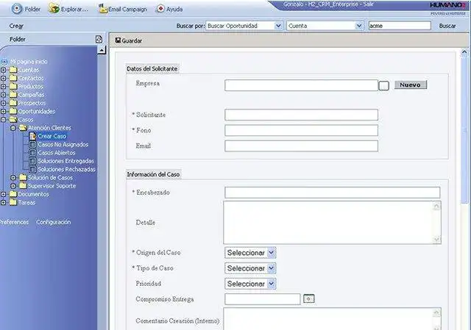Click the Cuentas folder icon

point(13,70)
